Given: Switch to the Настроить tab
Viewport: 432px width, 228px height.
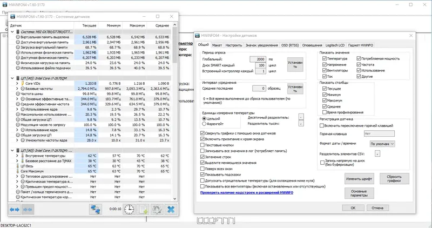Looking at the screenshot, I should (x=234, y=45).
